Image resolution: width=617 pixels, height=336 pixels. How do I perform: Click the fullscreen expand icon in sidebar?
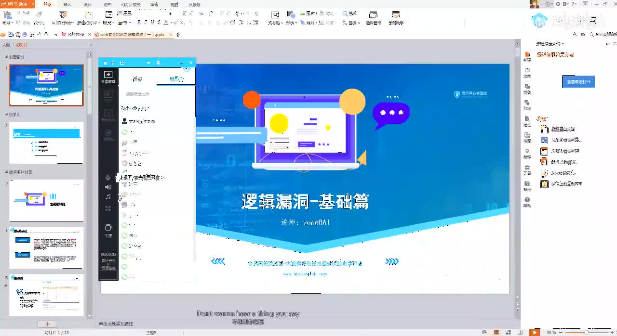tap(108, 208)
